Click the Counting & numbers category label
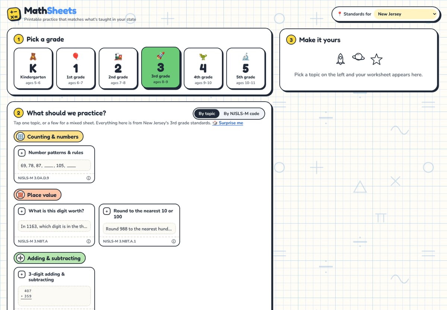The height and width of the screenshot is (310, 447). point(48,137)
